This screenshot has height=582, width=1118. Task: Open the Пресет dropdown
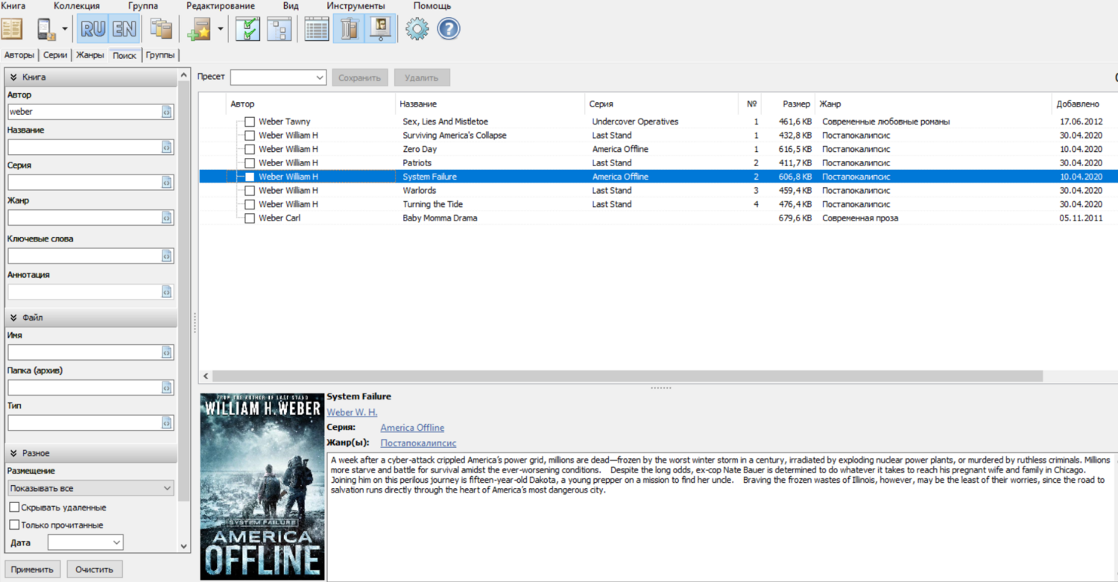(x=278, y=78)
